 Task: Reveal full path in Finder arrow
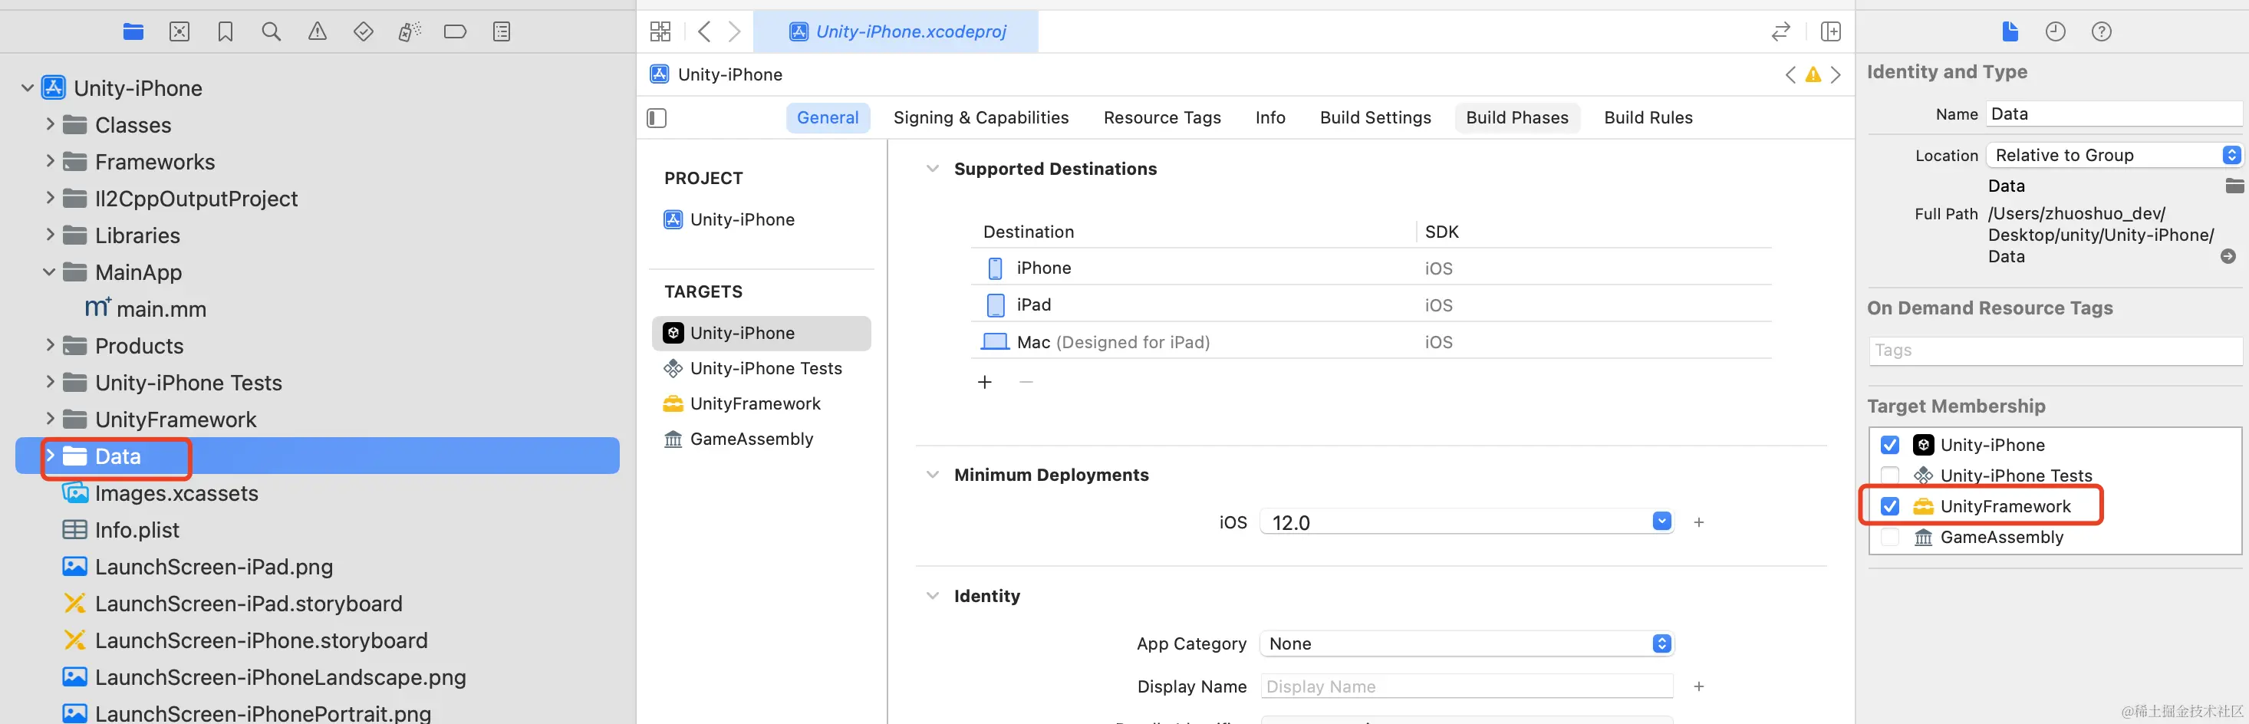[2228, 257]
